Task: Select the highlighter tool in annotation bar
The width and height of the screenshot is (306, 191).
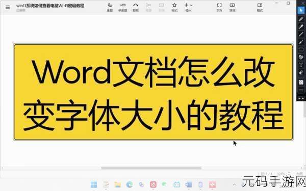Action: click(301, 26)
